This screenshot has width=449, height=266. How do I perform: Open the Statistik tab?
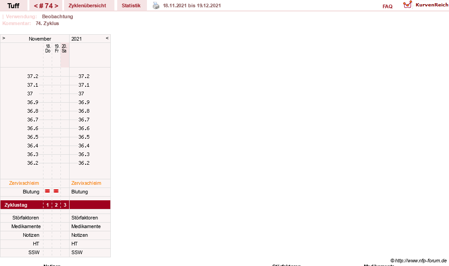point(131,5)
